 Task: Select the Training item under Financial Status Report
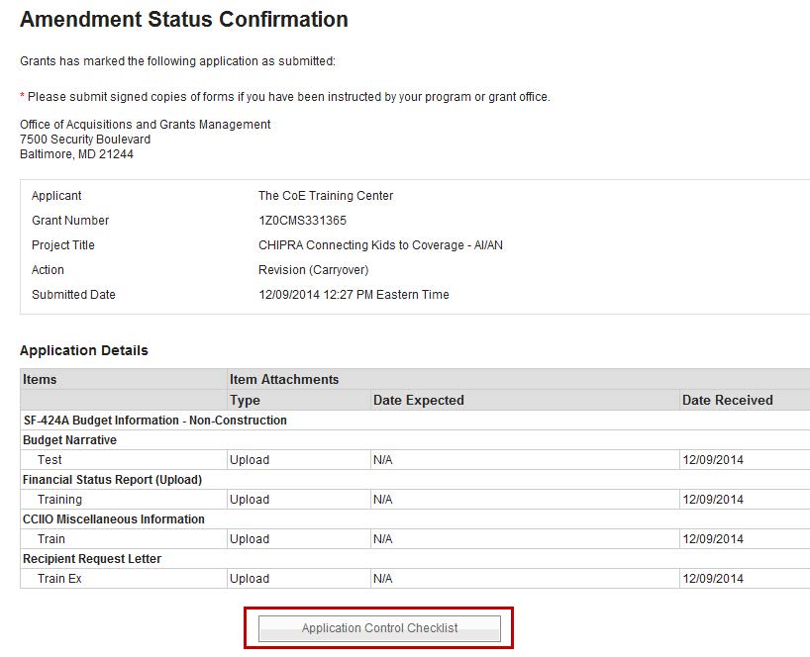(x=59, y=500)
